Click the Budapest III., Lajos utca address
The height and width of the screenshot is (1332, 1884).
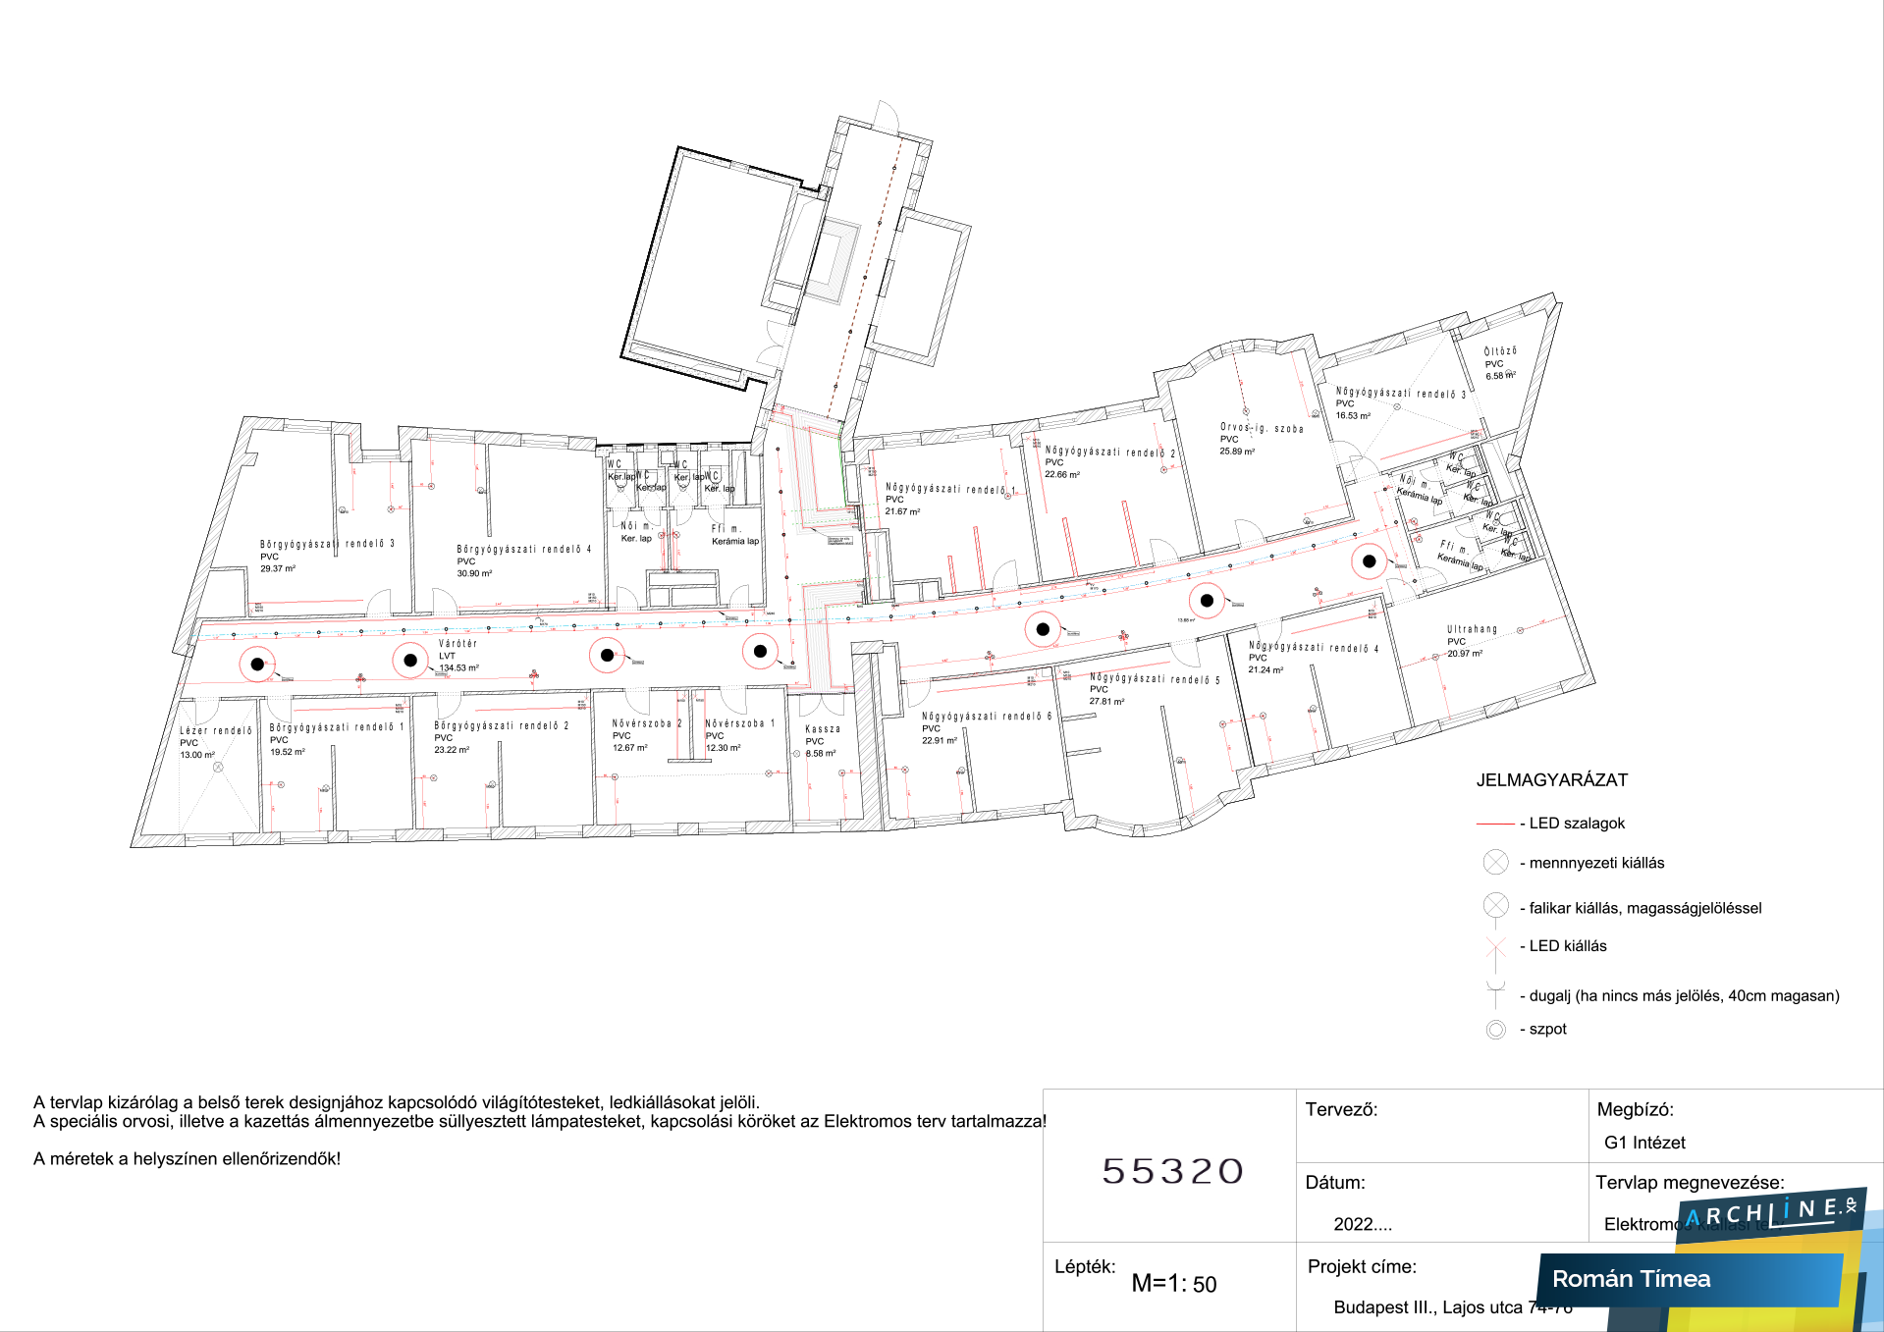pos(1453,1307)
